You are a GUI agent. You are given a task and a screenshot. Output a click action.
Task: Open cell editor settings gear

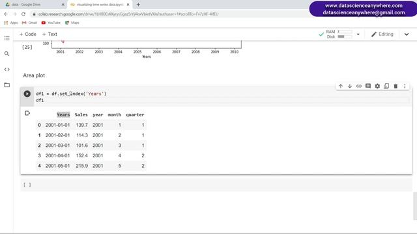pos(377,86)
